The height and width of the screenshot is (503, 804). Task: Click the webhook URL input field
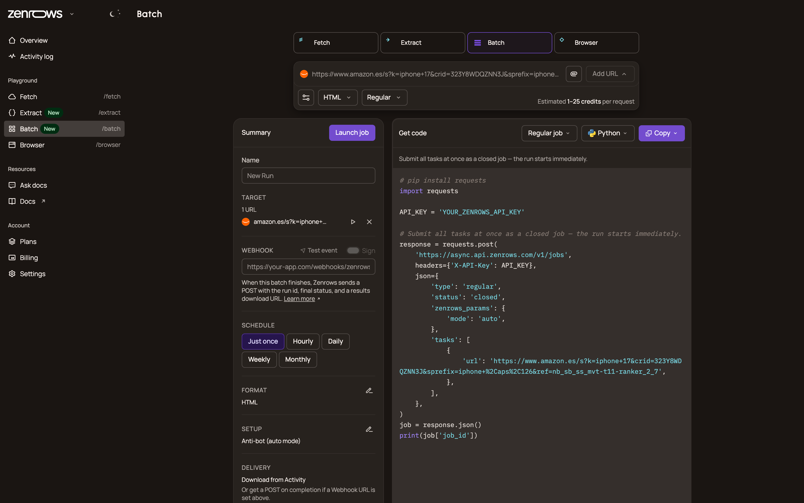[x=308, y=267]
